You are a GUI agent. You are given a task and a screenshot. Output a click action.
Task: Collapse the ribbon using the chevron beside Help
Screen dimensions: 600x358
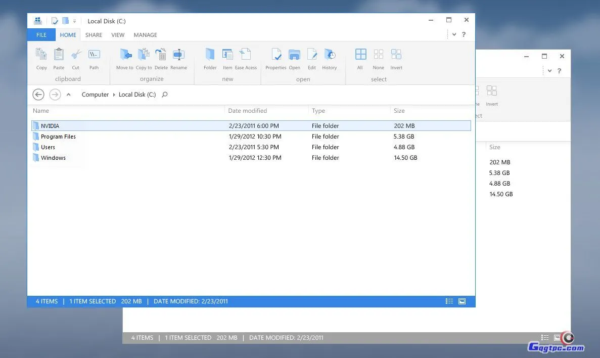(x=454, y=34)
